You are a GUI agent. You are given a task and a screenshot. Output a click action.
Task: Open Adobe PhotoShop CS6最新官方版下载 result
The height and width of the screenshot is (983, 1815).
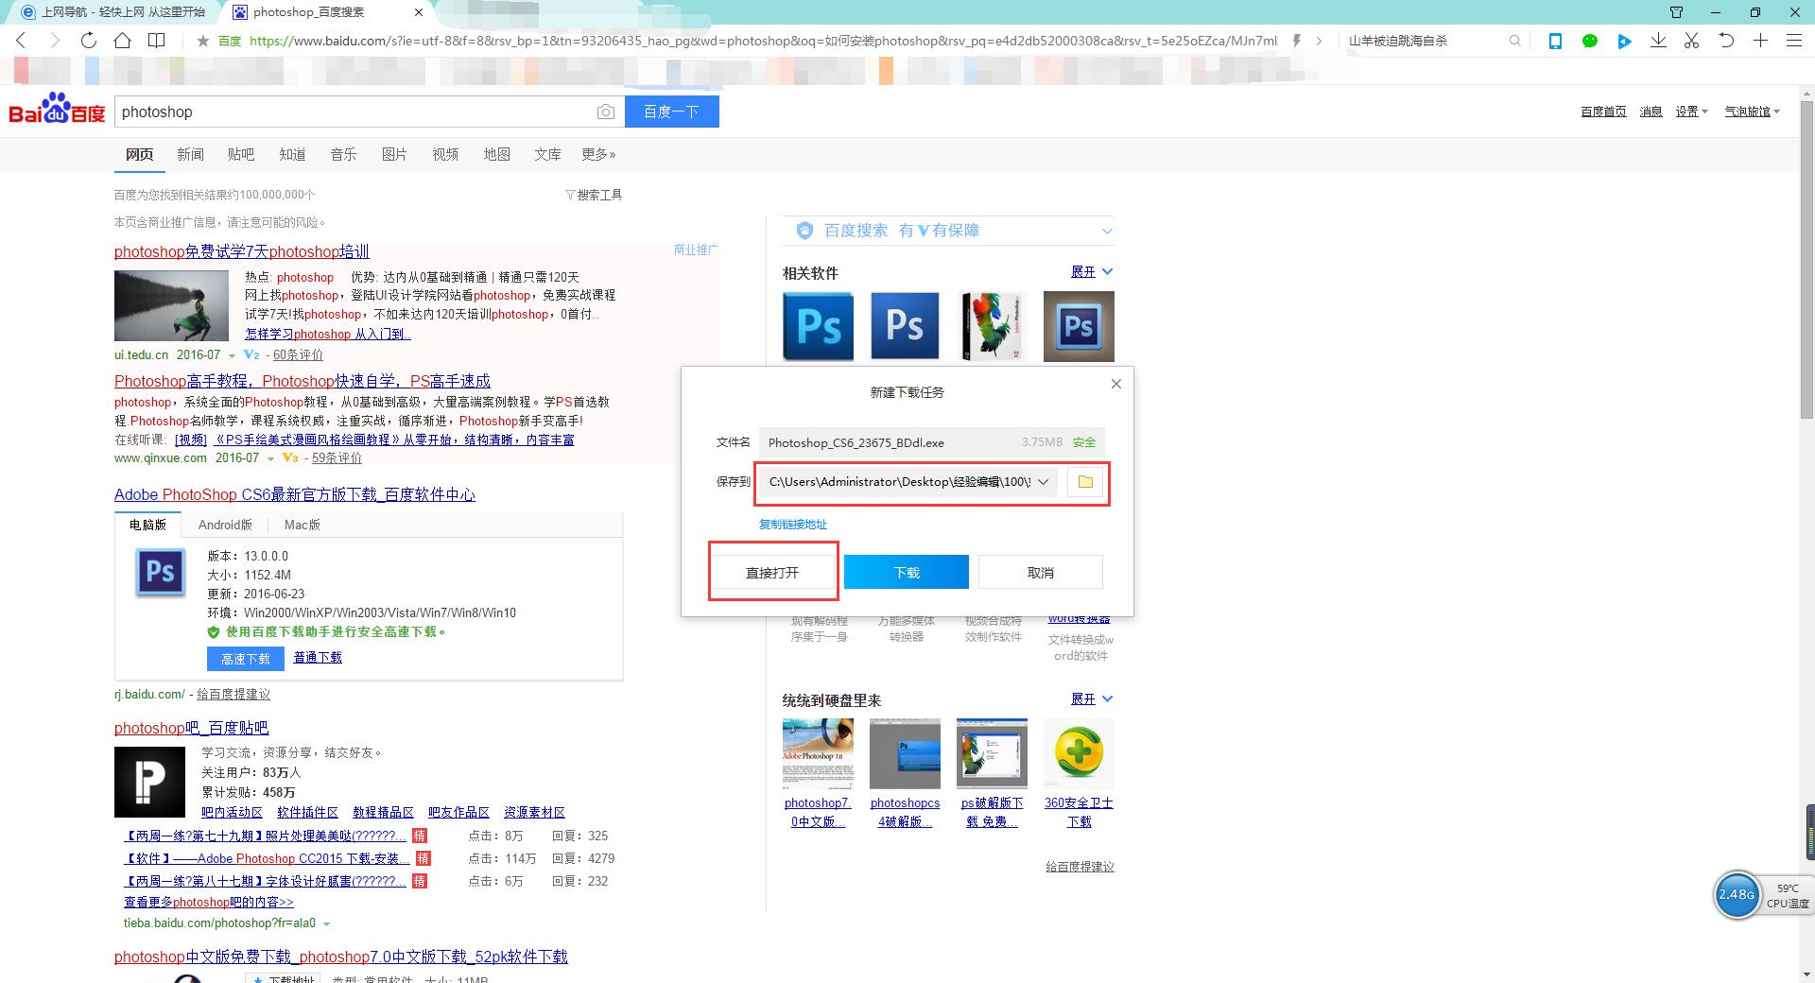click(x=295, y=494)
